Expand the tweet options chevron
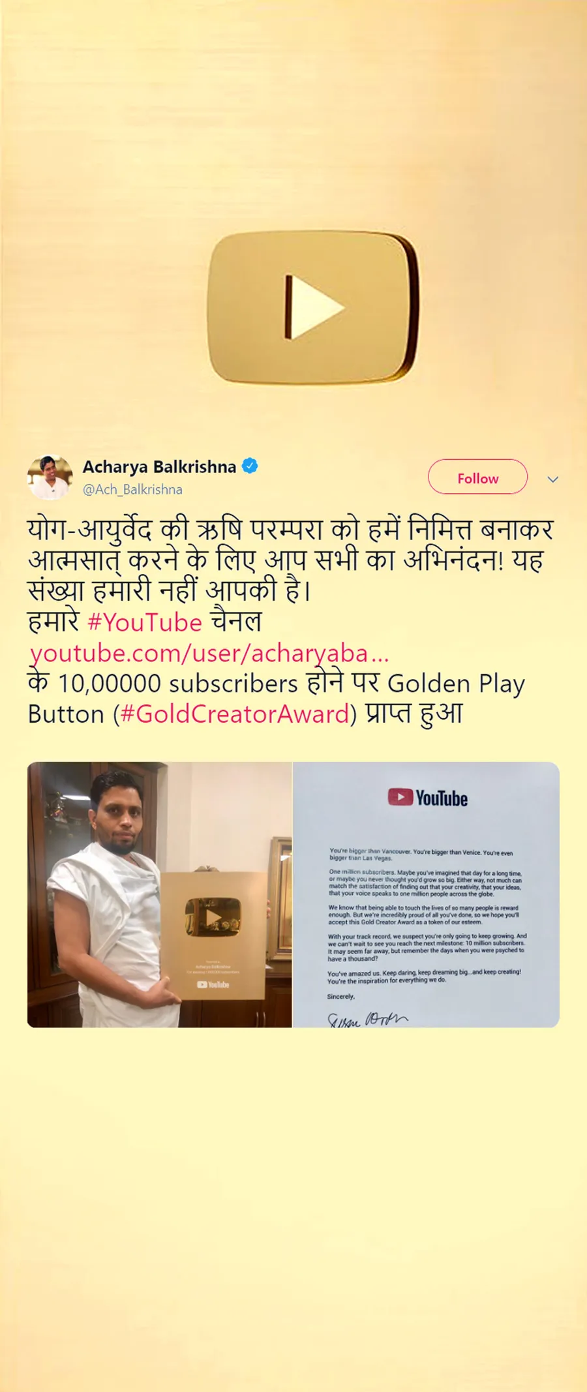Screen dimensions: 587x1392 [553, 479]
